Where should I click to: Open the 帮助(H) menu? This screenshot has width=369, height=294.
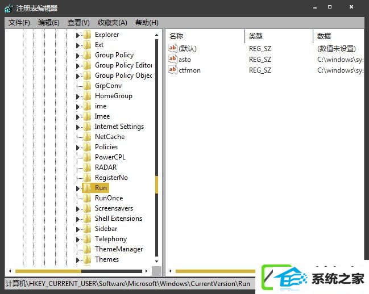point(147,23)
